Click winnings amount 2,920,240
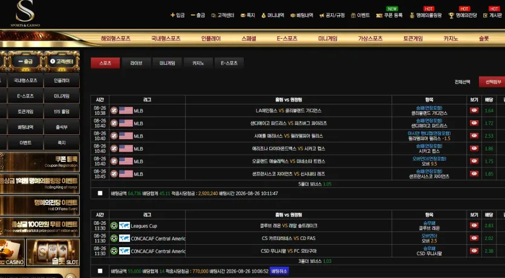The height and width of the screenshot is (278, 505). coord(208,193)
